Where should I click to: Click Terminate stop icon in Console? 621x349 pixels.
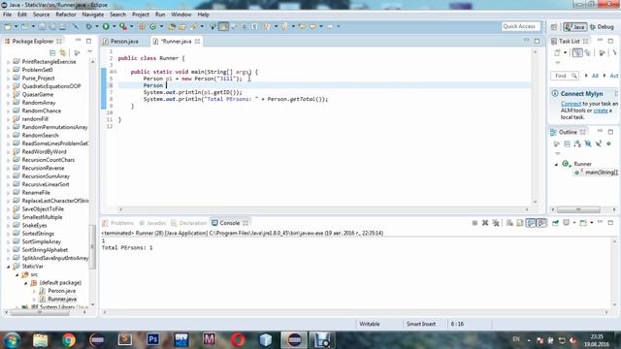click(474, 223)
